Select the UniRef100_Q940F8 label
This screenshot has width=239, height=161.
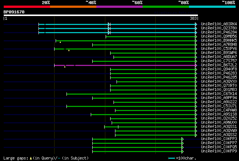click(219, 69)
